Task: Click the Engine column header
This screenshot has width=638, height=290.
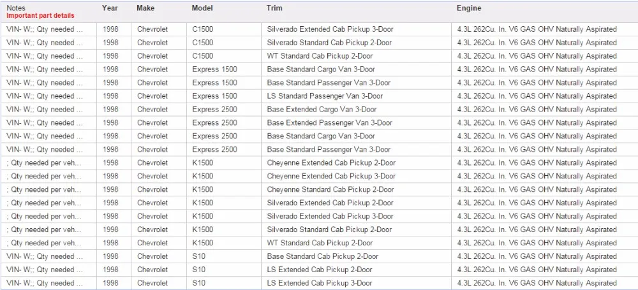Action: (469, 8)
